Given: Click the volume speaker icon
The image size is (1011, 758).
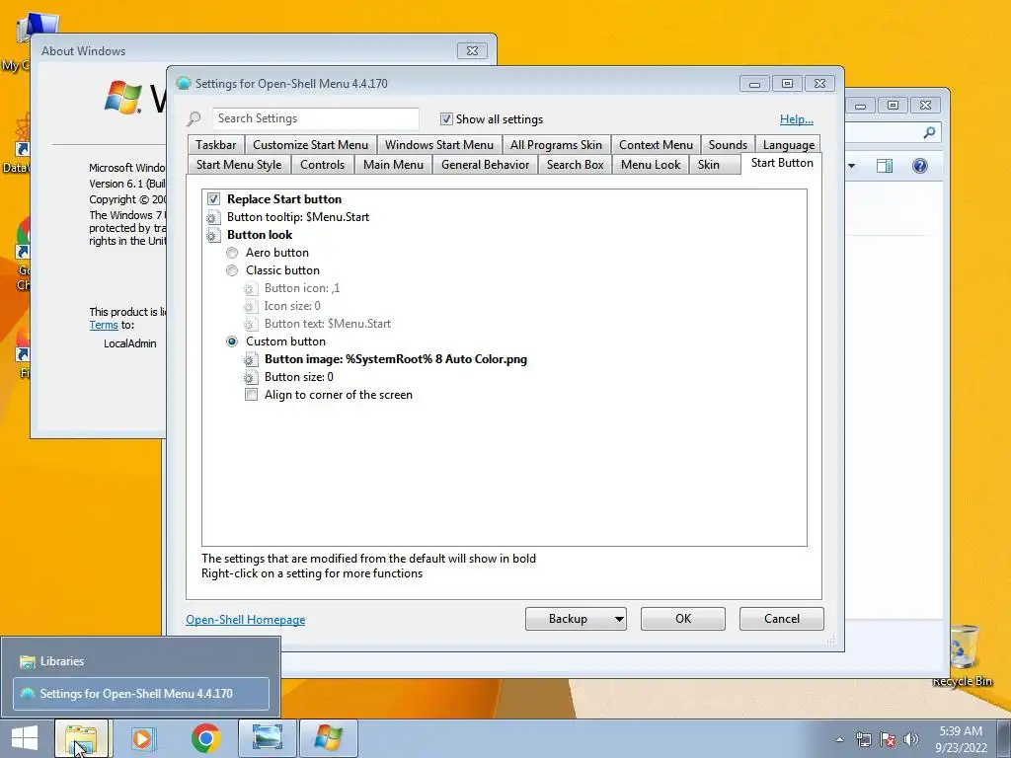Looking at the screenshot, I should click(911, 739).
